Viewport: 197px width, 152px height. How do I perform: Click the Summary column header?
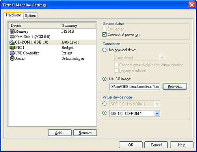[x=78, y=26]
